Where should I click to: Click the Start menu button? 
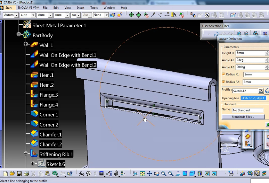click(x=8, y=8)
